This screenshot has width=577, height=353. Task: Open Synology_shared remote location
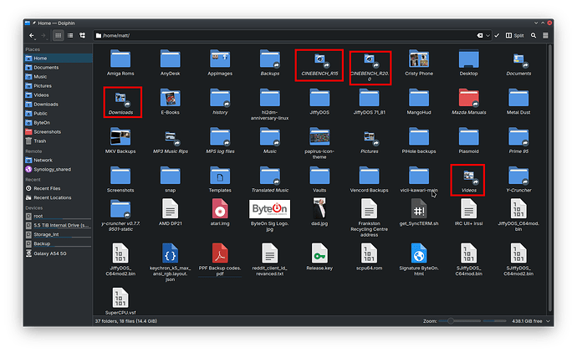pyautogui.click(x=59, y=169)
